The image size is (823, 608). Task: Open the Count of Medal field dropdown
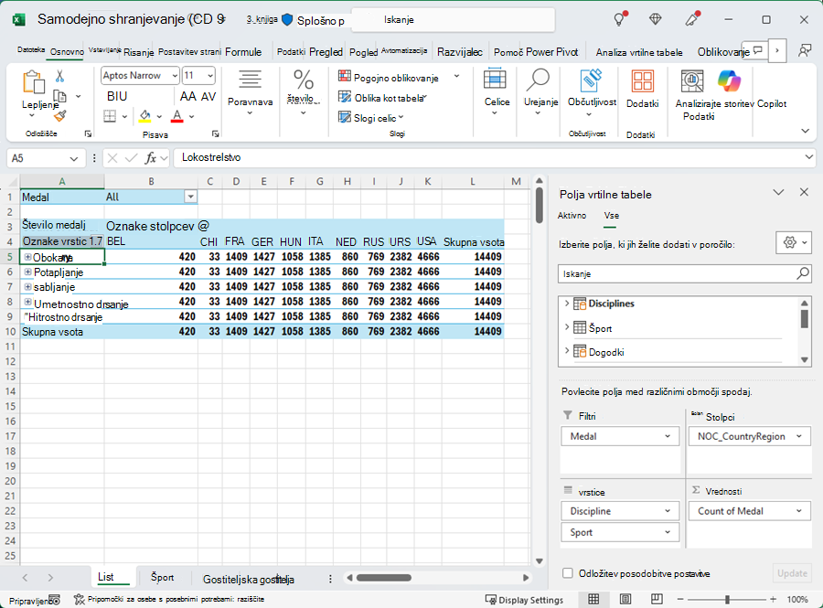[799, 511]
